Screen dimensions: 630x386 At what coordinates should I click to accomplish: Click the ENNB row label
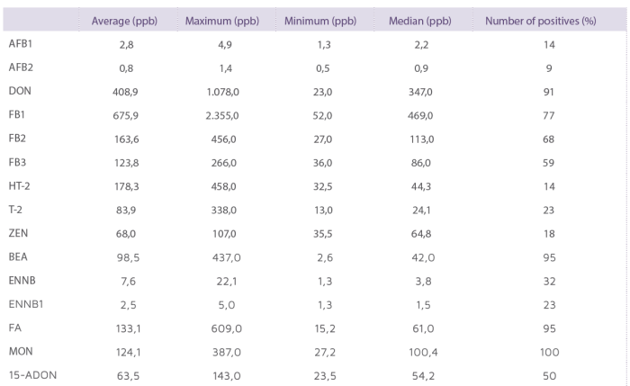tap(22, 281)
